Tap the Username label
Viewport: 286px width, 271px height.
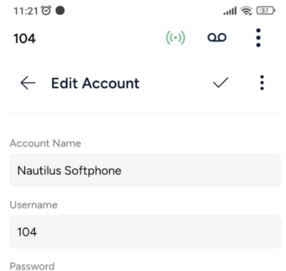coord(34,205)
